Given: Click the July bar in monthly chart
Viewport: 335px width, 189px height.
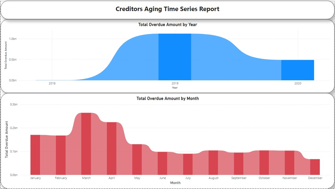Looking at the screenshot, I should tap(188, 164).
